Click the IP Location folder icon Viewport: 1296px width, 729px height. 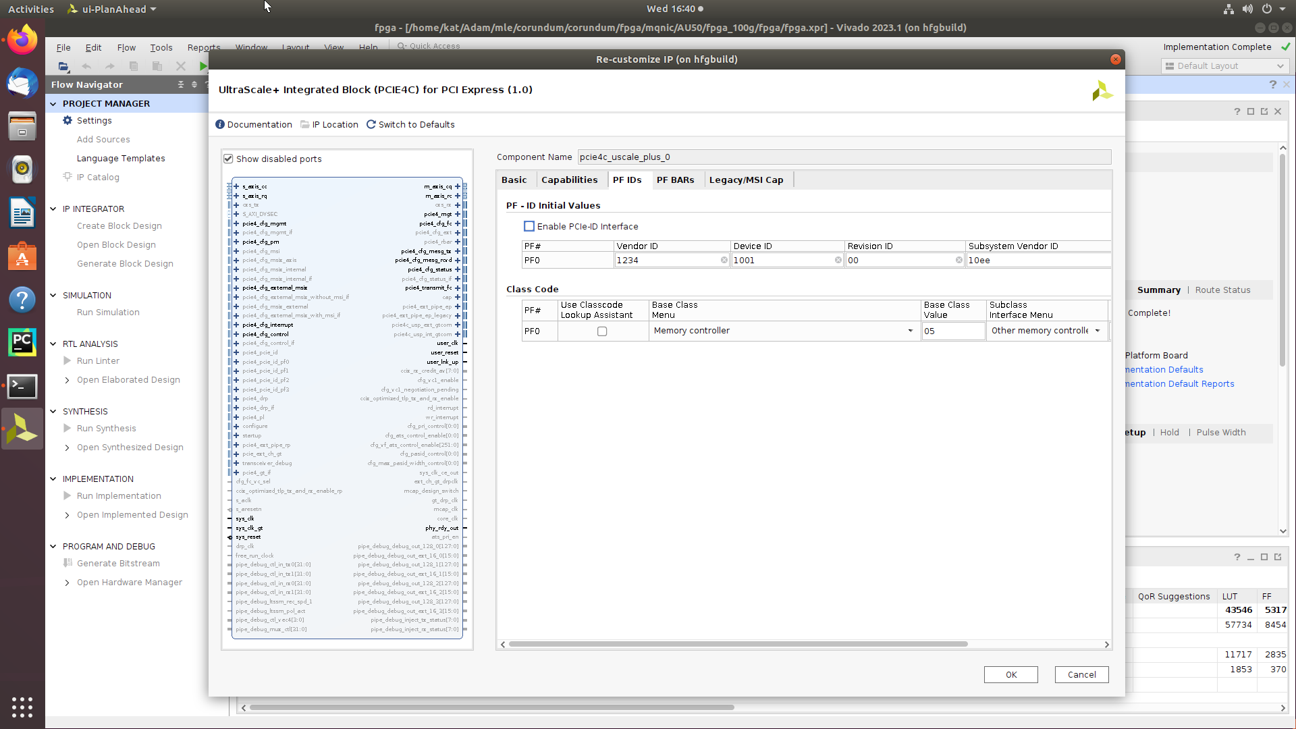click(x=304, y=124)
